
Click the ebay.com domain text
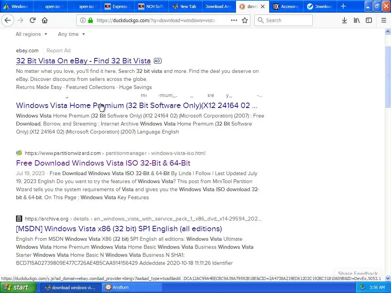pos(27,50)
